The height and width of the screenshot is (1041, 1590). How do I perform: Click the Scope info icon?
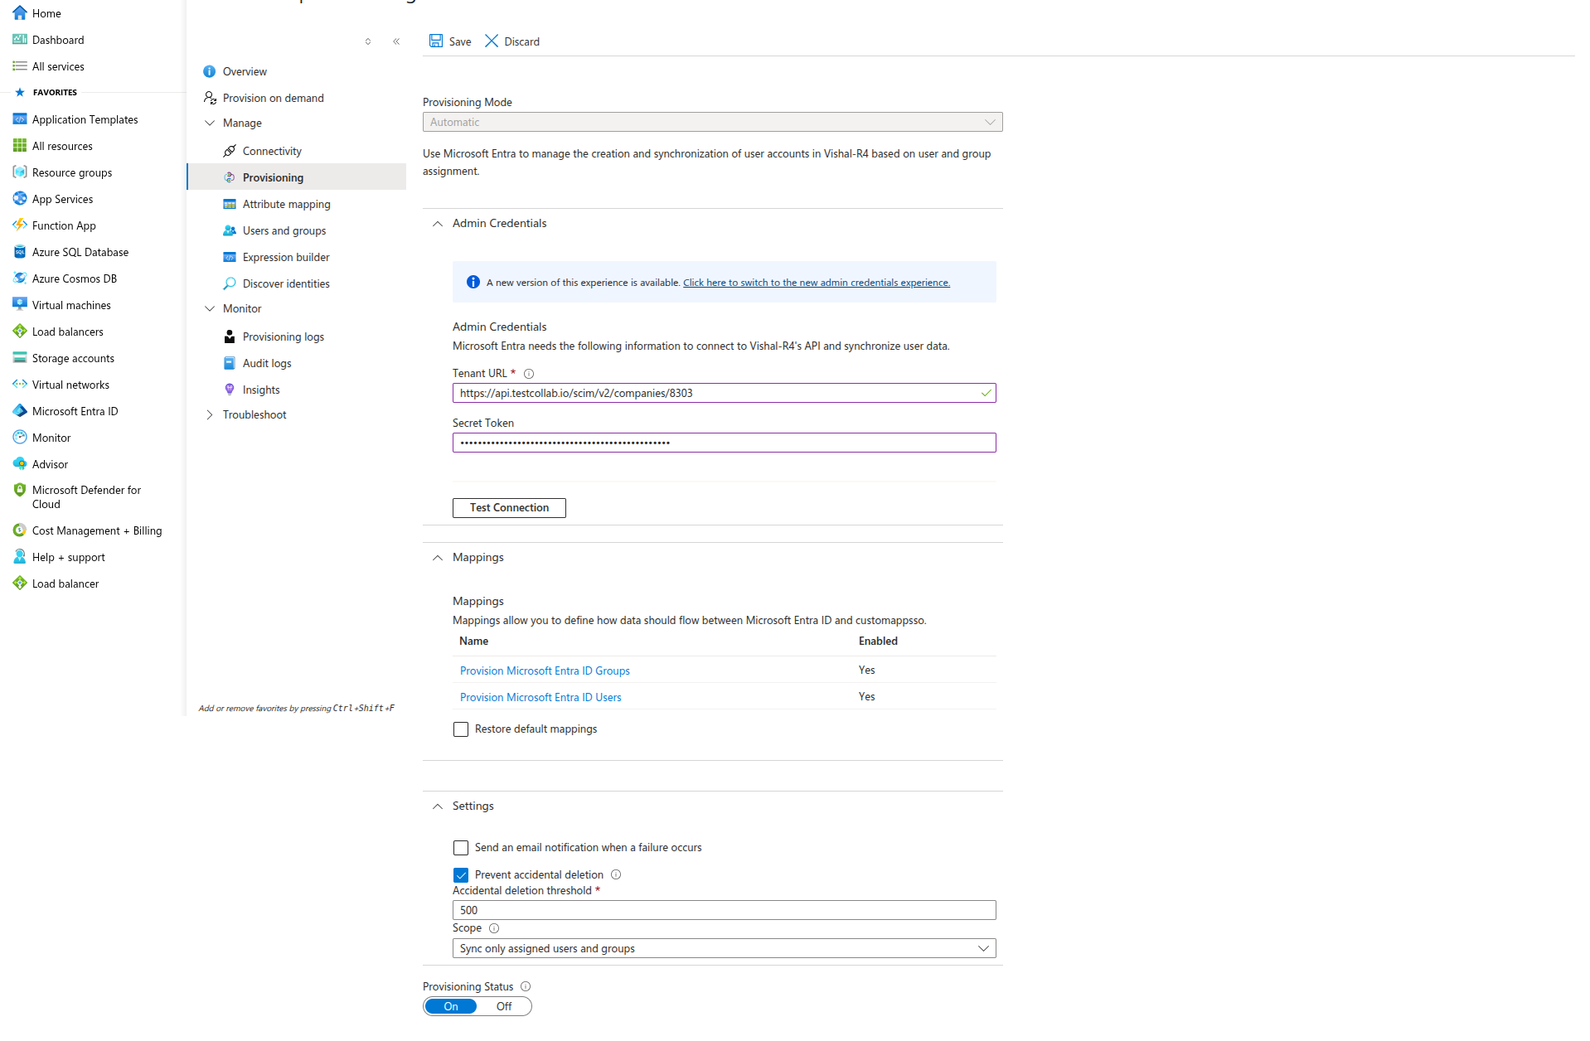[x=494, y=928]
